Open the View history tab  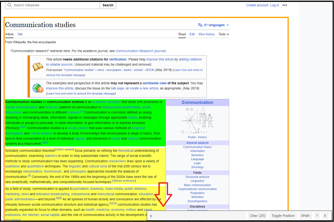coord(206,34)
